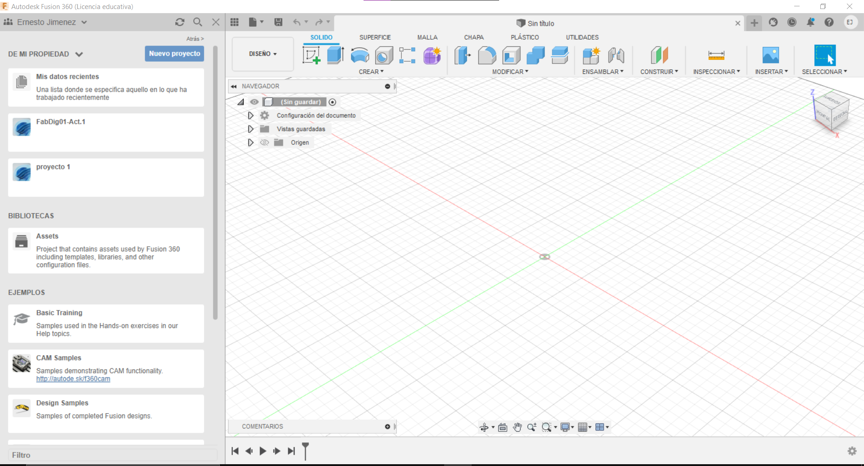Activate the root component radio button
This screenshot has width=864, height=466.
(x=332, y=102)
